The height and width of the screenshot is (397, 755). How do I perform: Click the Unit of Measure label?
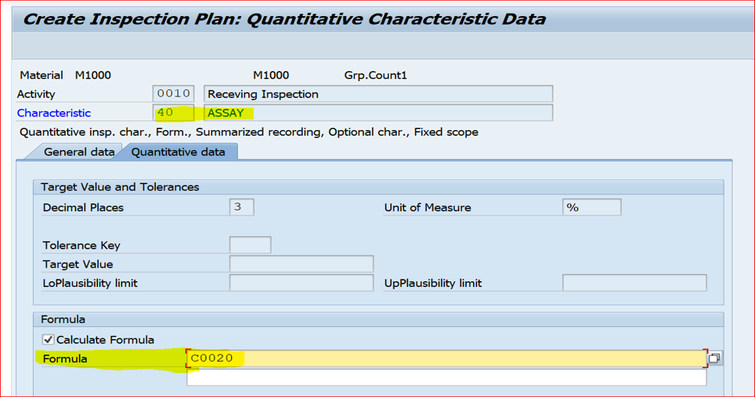427,207
